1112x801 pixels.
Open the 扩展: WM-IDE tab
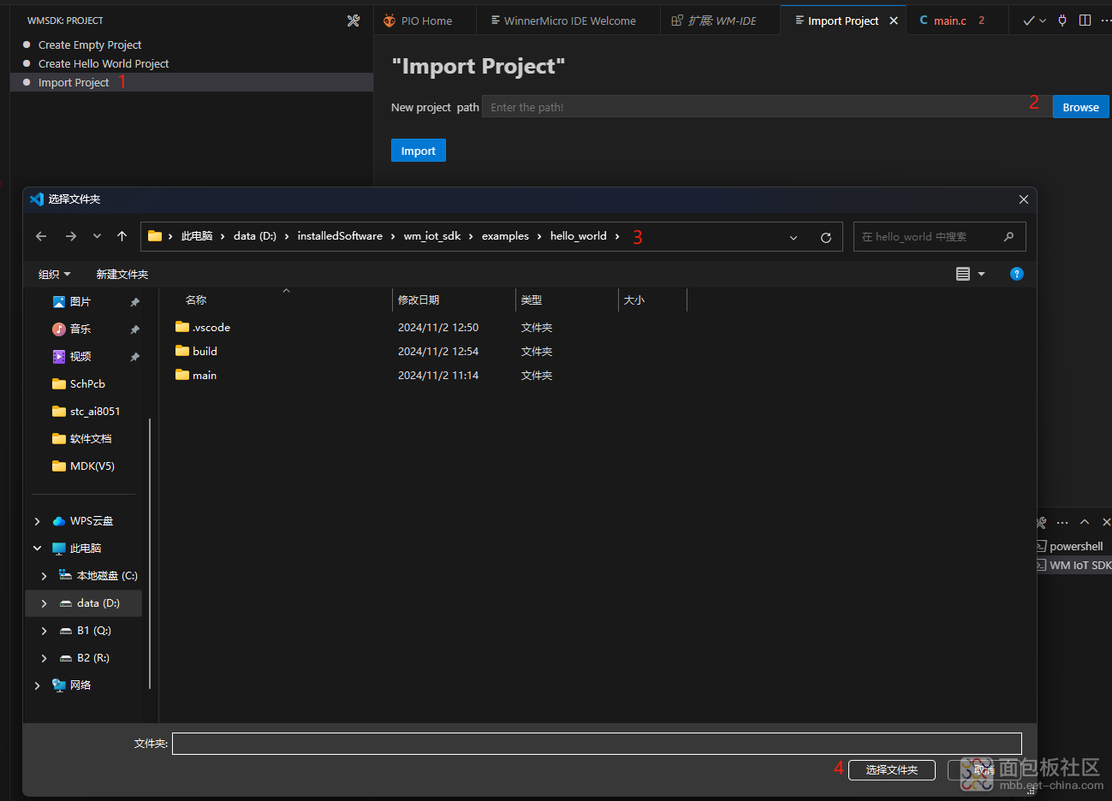pos(720,21)
